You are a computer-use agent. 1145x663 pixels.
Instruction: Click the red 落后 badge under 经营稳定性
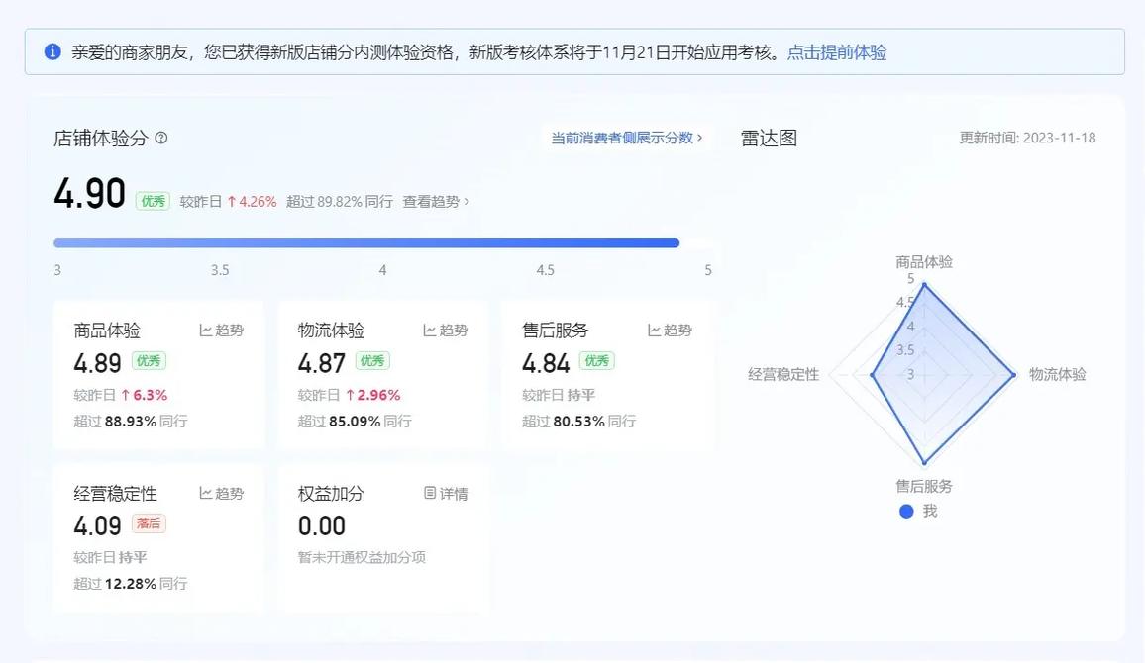(149, 525)
